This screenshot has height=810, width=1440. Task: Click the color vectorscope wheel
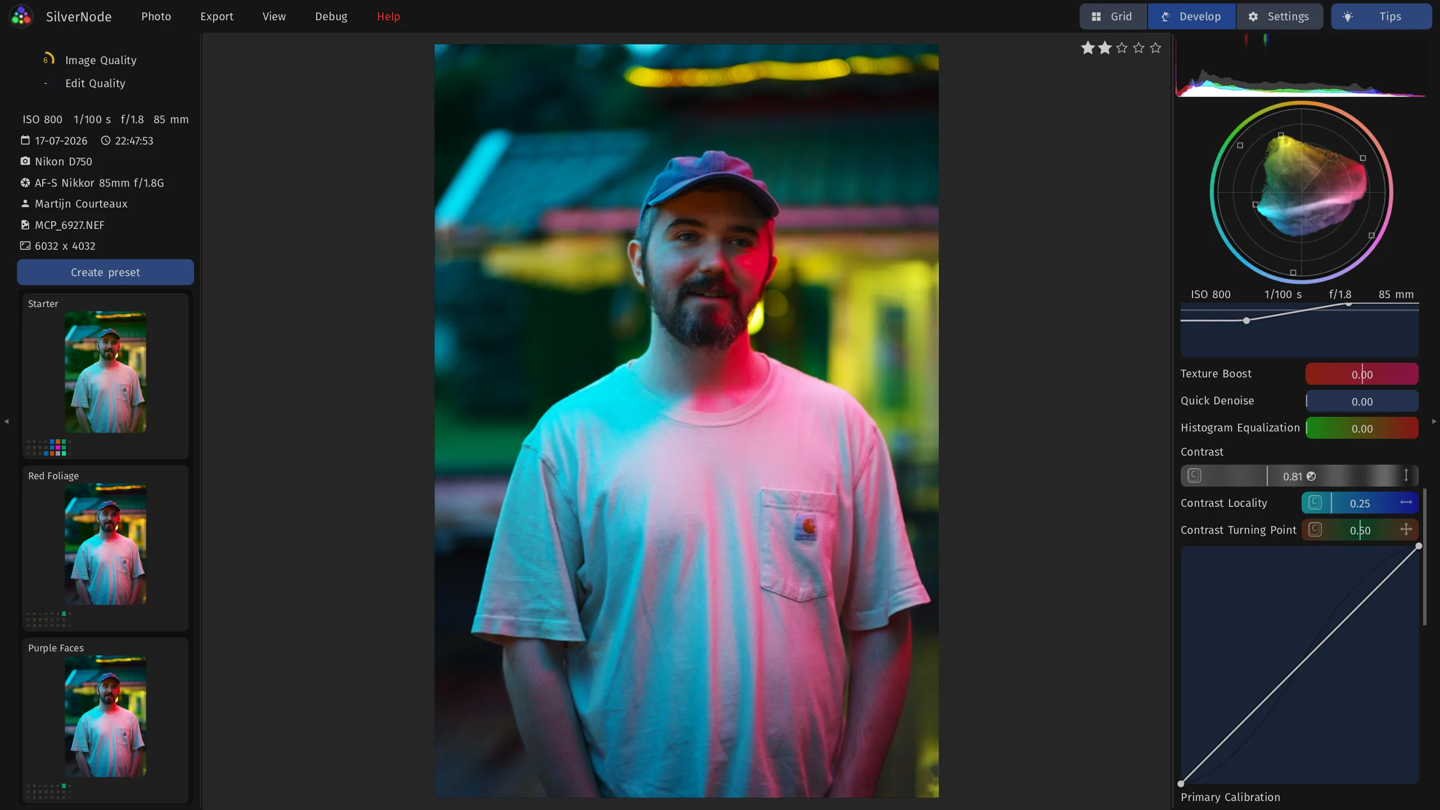1301,192
